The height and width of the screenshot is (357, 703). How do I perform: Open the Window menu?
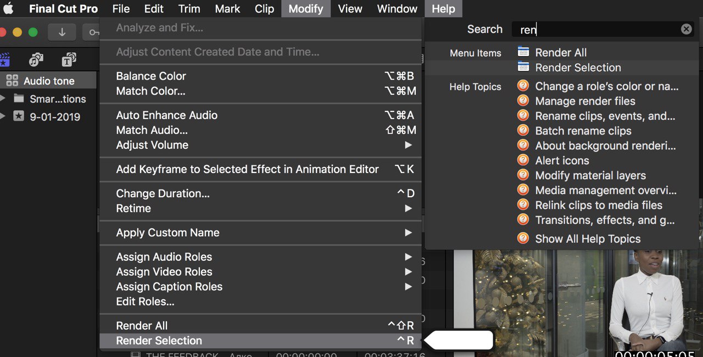click(x=397, y=9)
